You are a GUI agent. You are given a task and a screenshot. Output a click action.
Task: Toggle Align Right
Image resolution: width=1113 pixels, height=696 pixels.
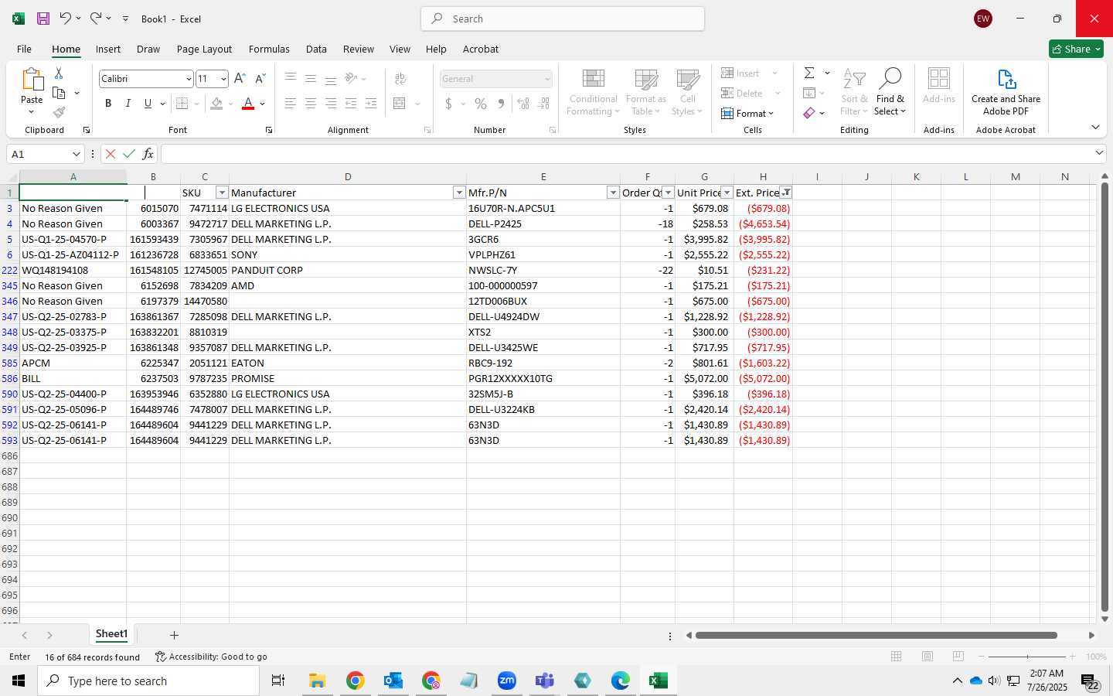point(331,104)
